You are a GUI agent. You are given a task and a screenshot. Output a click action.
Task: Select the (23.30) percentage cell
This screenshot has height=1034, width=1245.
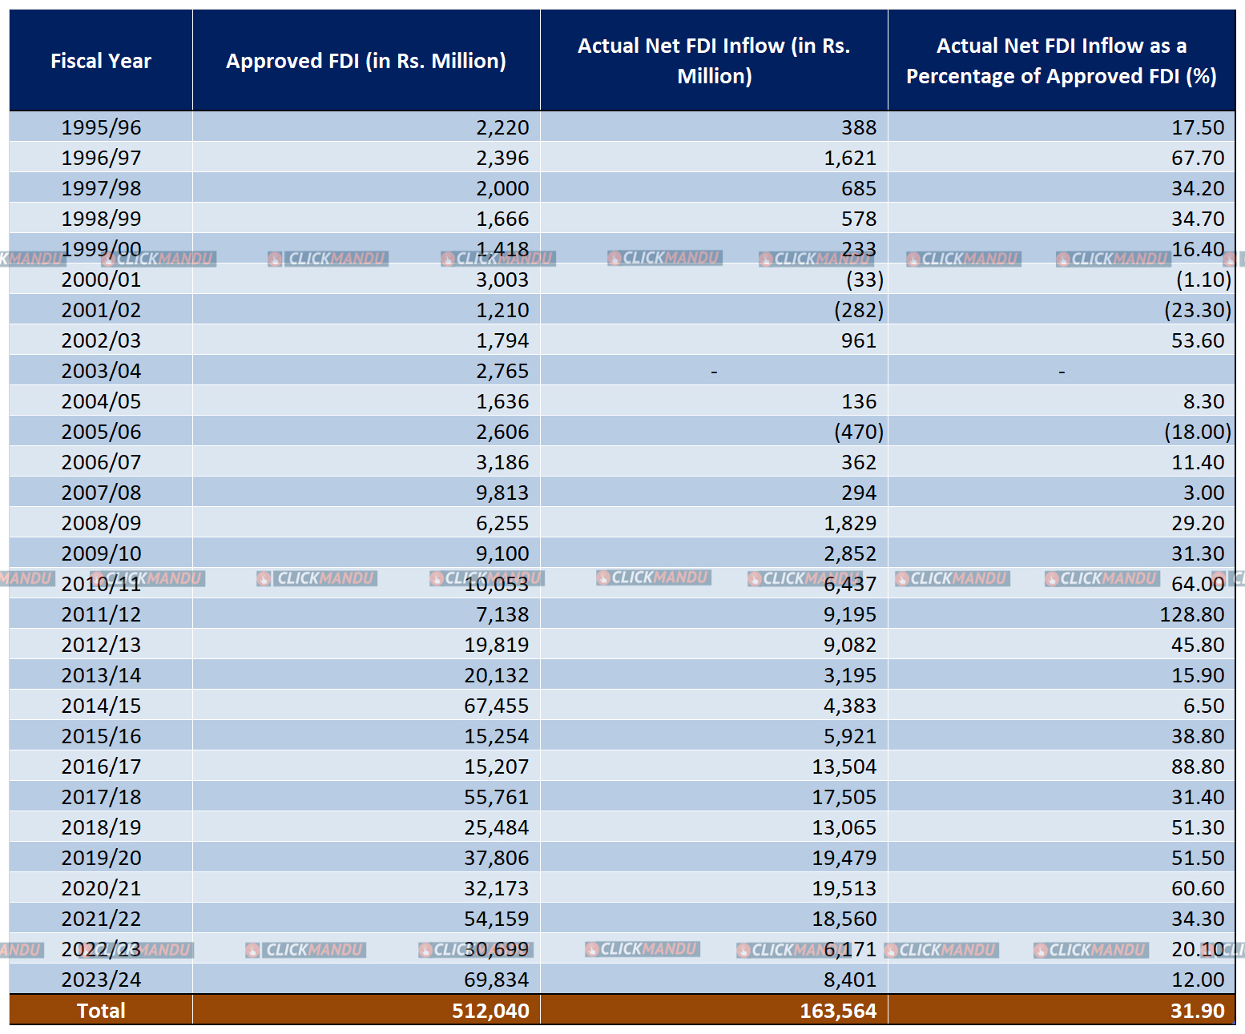coord(1197,310)
